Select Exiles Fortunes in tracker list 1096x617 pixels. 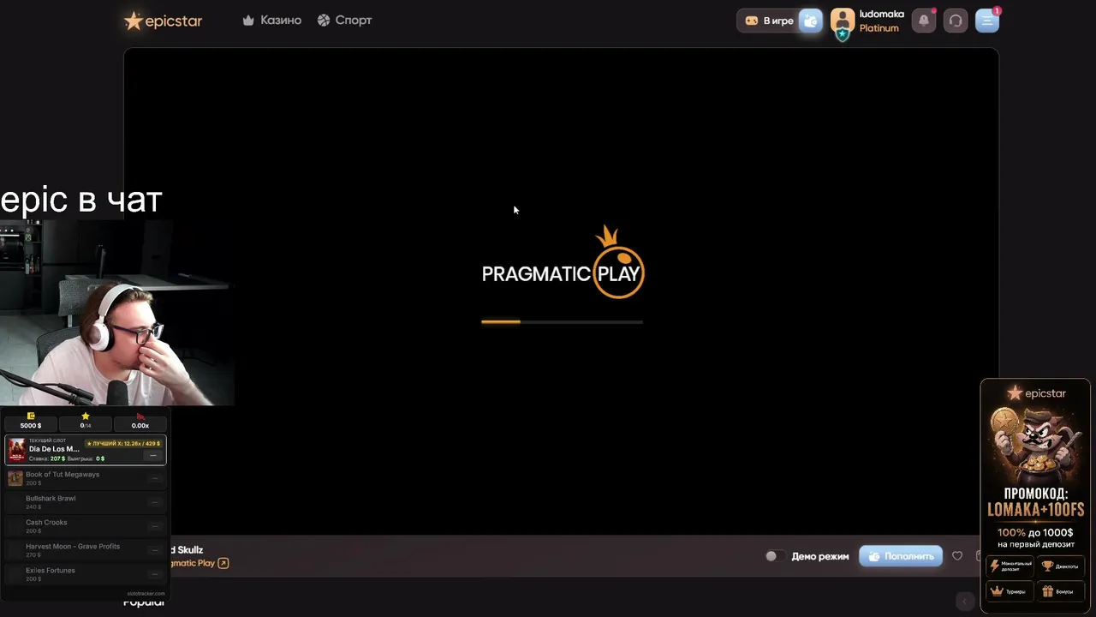pos(86,574)
